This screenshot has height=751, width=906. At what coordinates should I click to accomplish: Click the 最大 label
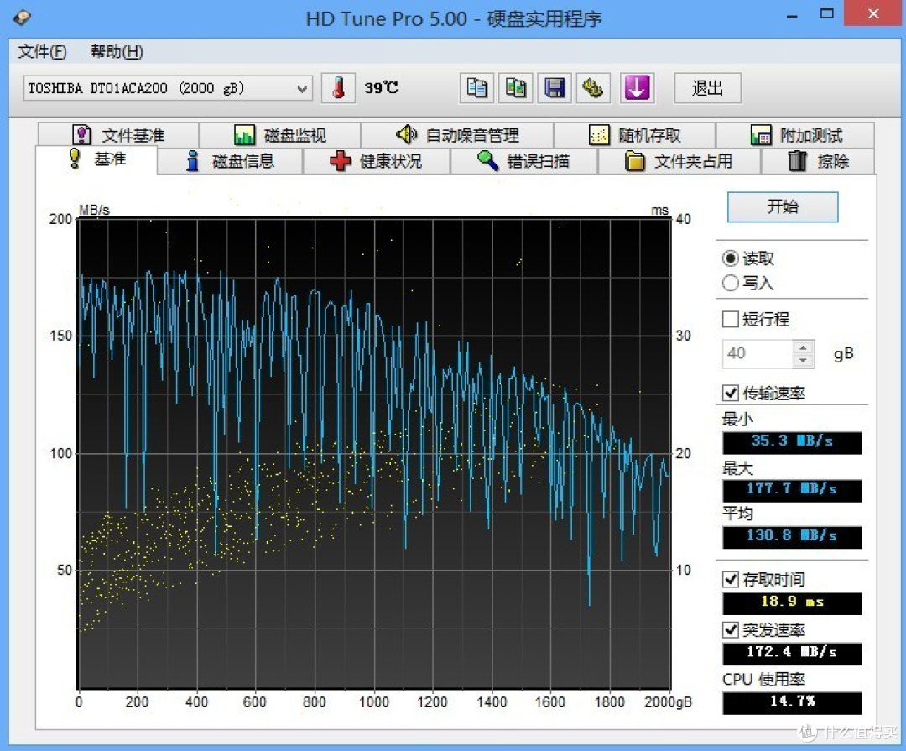(737, 467)
